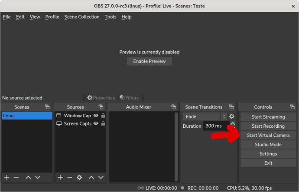Open Fade transition properties gear icon
299x192 pixels.
(x=231, y=116)
